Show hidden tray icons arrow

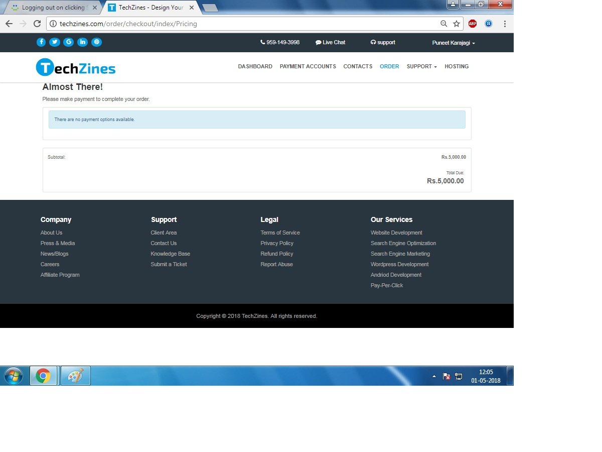[434, 376]
